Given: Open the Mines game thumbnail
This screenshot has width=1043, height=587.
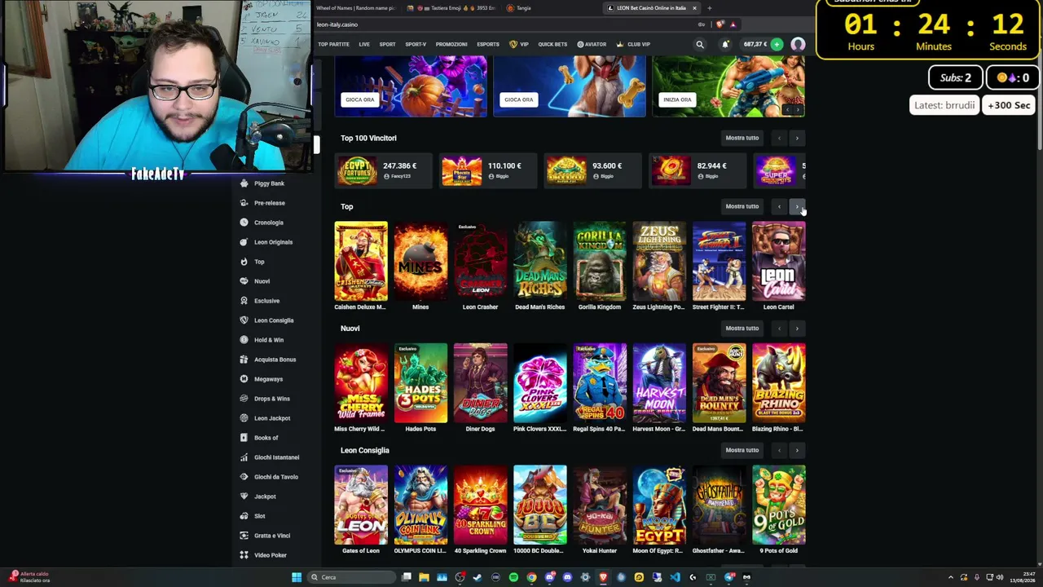Looking at the screenshot, I should click(420, 262).
